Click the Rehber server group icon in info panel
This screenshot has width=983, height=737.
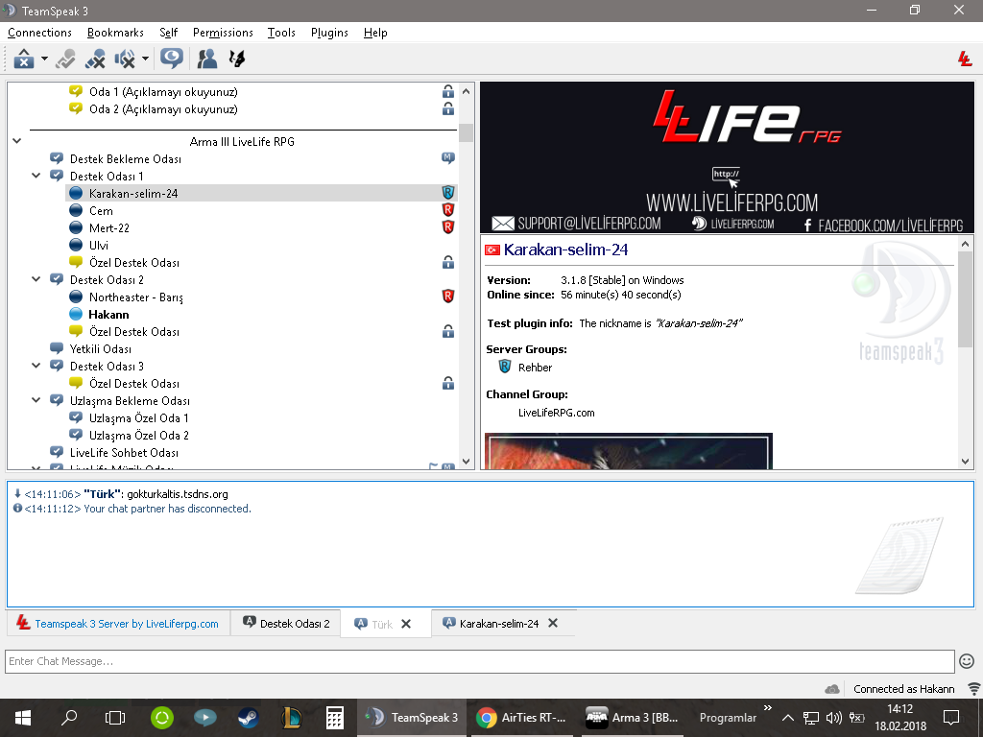505,367
